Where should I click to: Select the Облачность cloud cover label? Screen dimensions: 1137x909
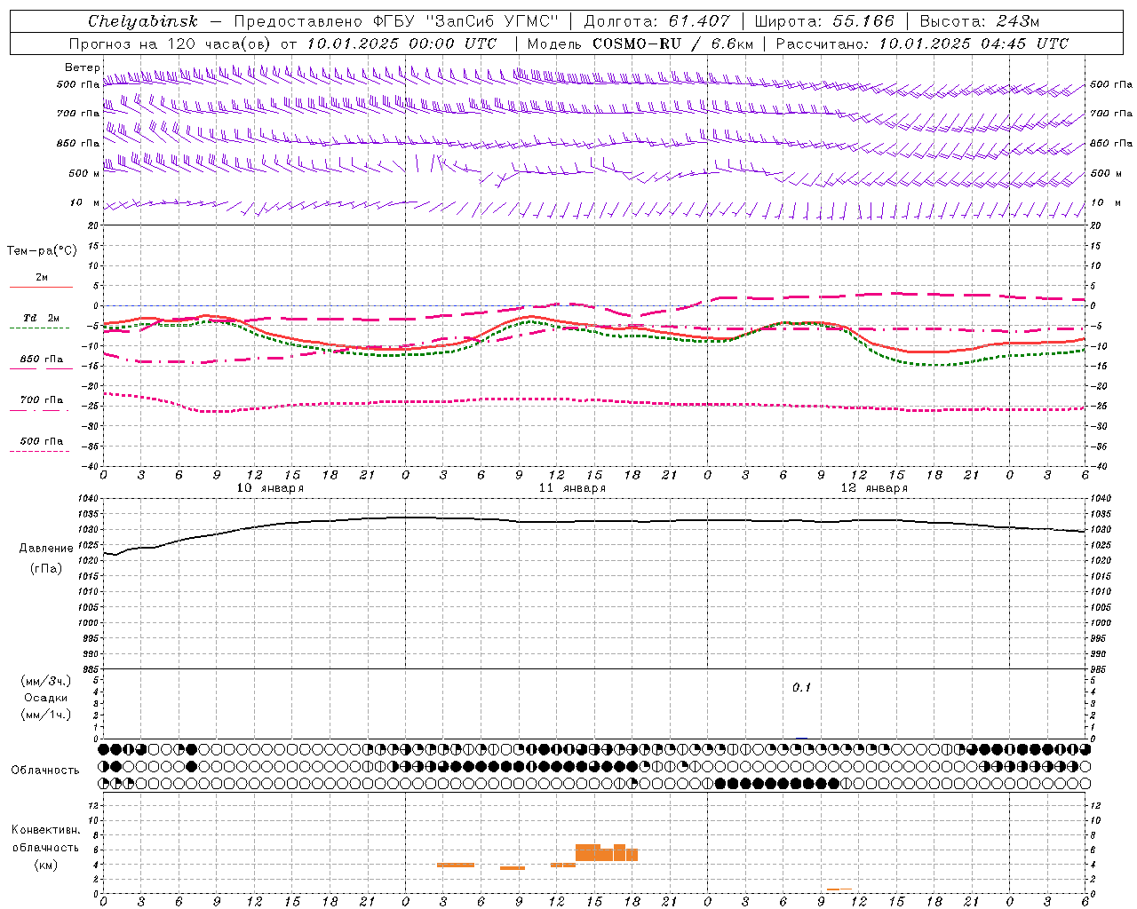click(x=45, y=770)
